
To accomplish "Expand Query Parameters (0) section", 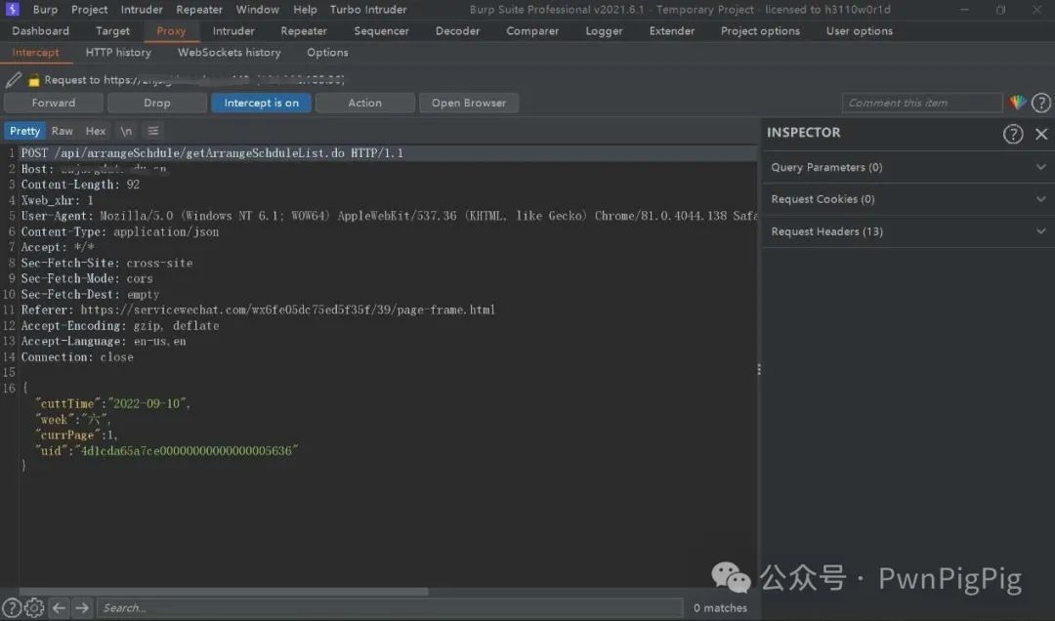I will point(908,167).
